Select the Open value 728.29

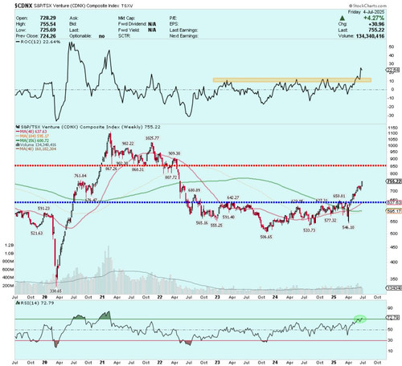click(x=48, y=18)
